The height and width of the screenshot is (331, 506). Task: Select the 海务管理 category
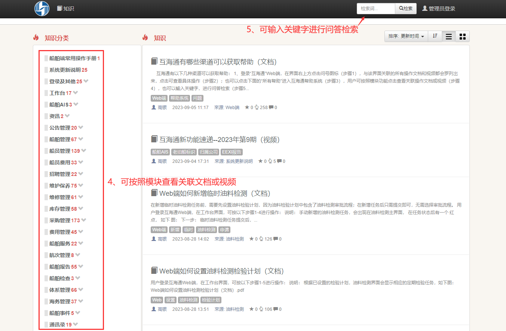pyautogui.click(x=60, y=301)
